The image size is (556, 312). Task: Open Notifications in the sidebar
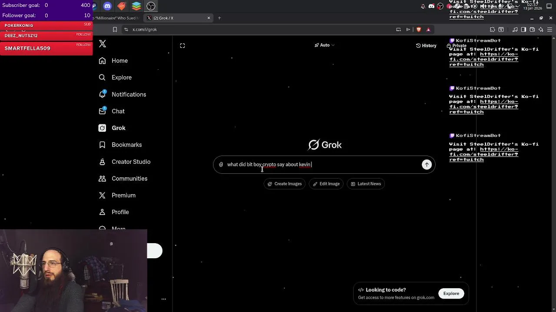(122, 94)
